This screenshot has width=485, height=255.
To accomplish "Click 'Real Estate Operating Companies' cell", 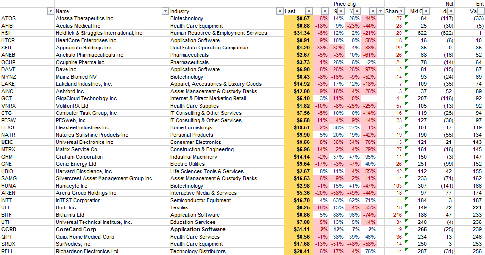I will click(226, 48).
